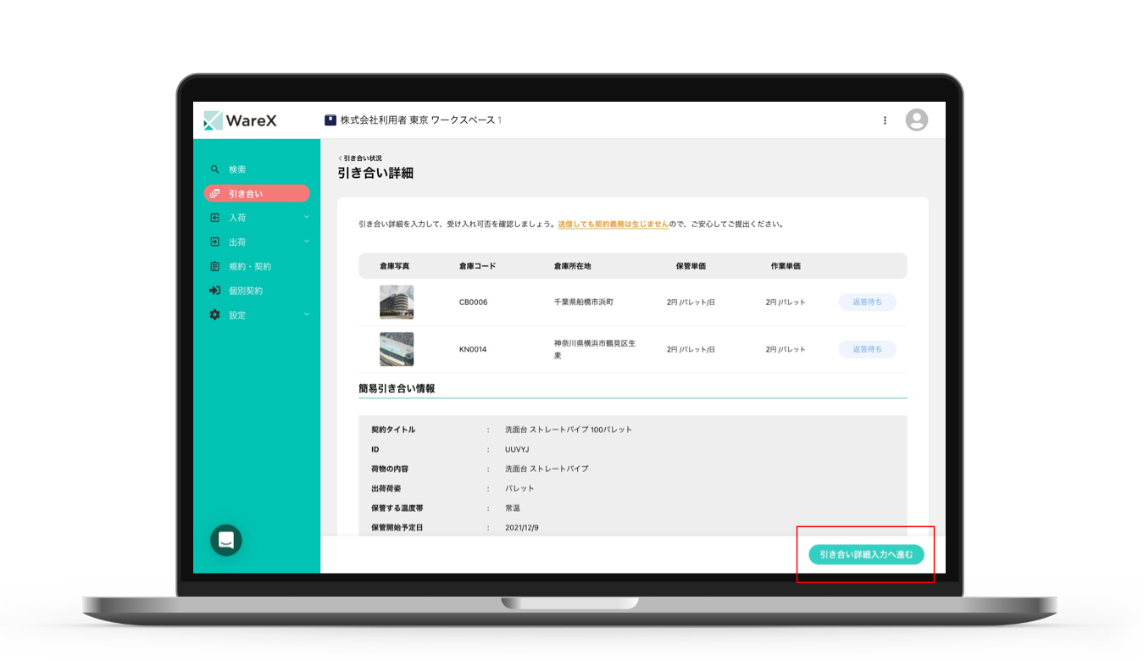1144x661 pixels.
Task: Expand the 設定 submenu chevron
Action: (x=307, y=315)
